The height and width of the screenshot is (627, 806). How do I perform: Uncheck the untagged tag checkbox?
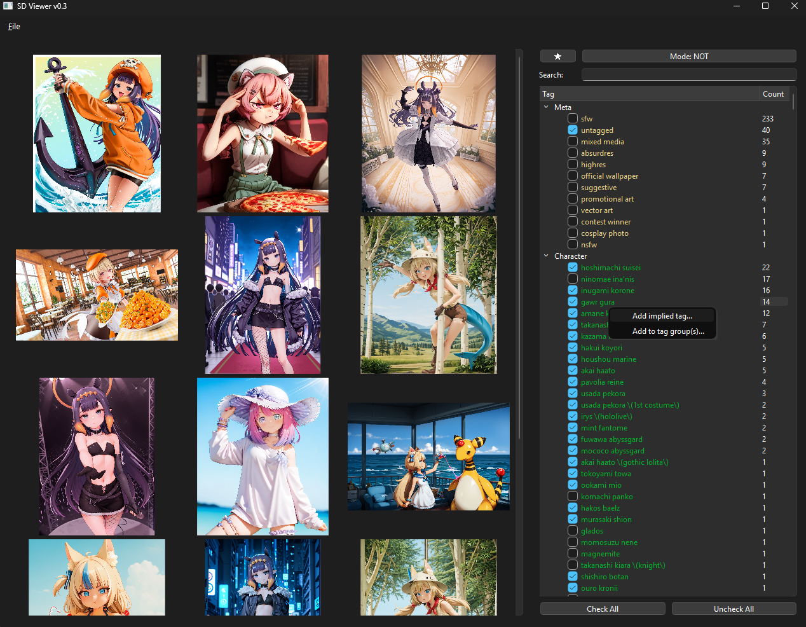coord(573,130)
